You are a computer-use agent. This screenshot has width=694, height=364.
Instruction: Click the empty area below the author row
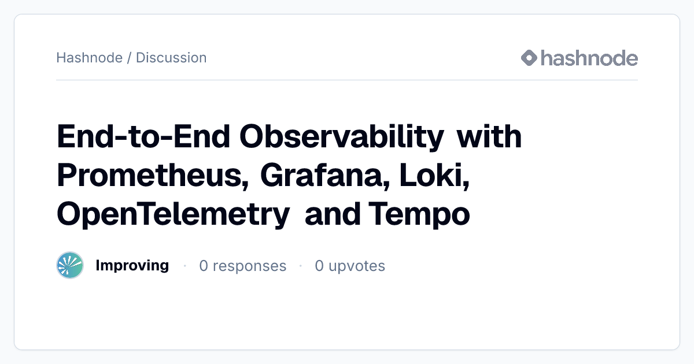click(x=347, y=315)
